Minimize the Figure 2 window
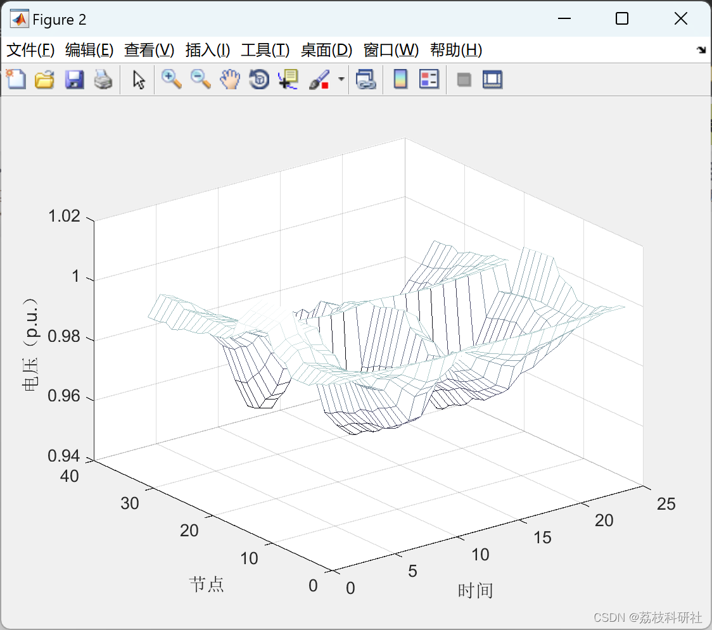The height and width of the screenshot is (630, 712). pos(564,18)
